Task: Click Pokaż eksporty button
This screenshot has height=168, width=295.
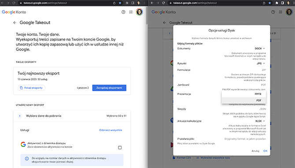Action: pyautogui.click(x=31, y=88)
